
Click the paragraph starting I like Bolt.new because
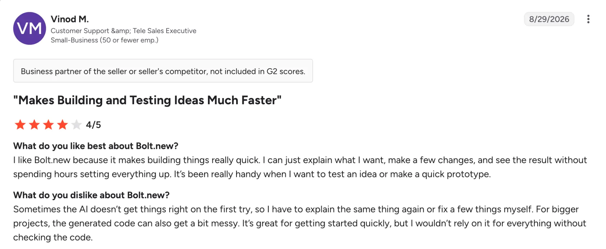(x=300, y=167)
